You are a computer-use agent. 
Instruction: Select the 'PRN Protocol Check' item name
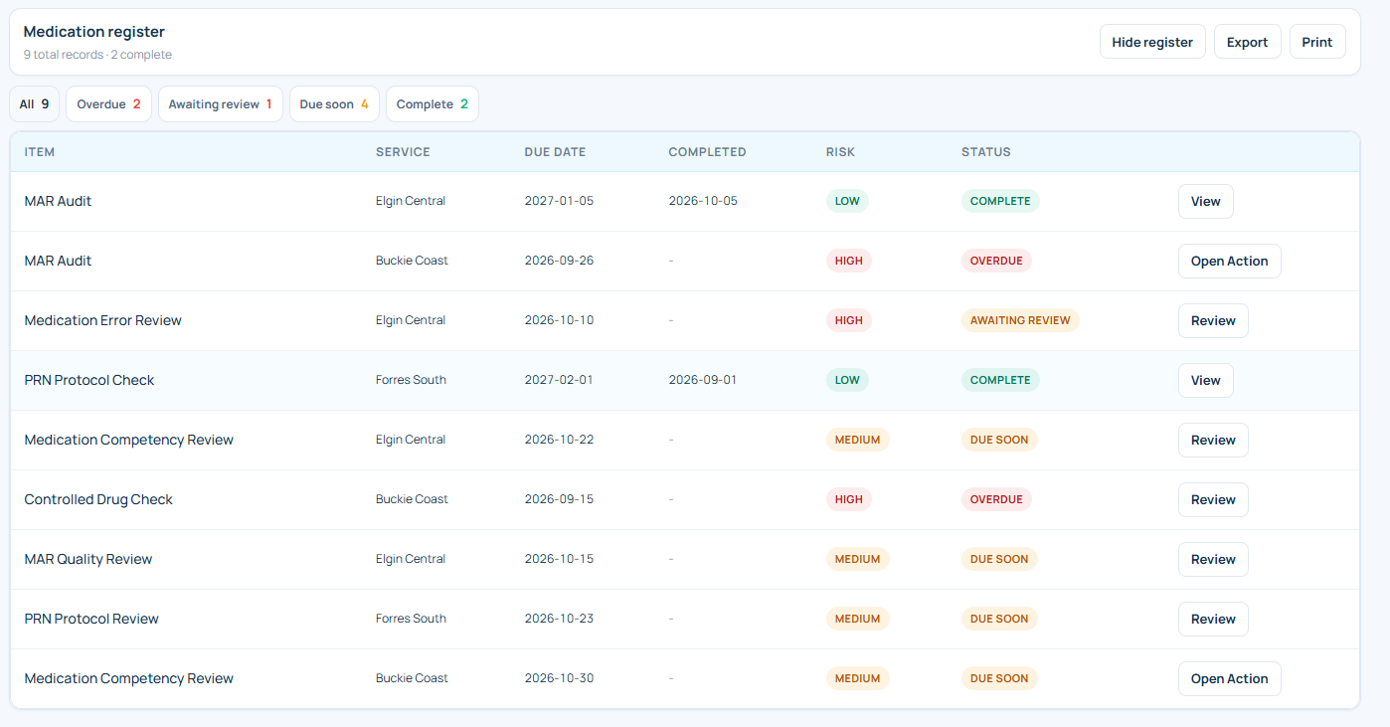click(89, 380)
